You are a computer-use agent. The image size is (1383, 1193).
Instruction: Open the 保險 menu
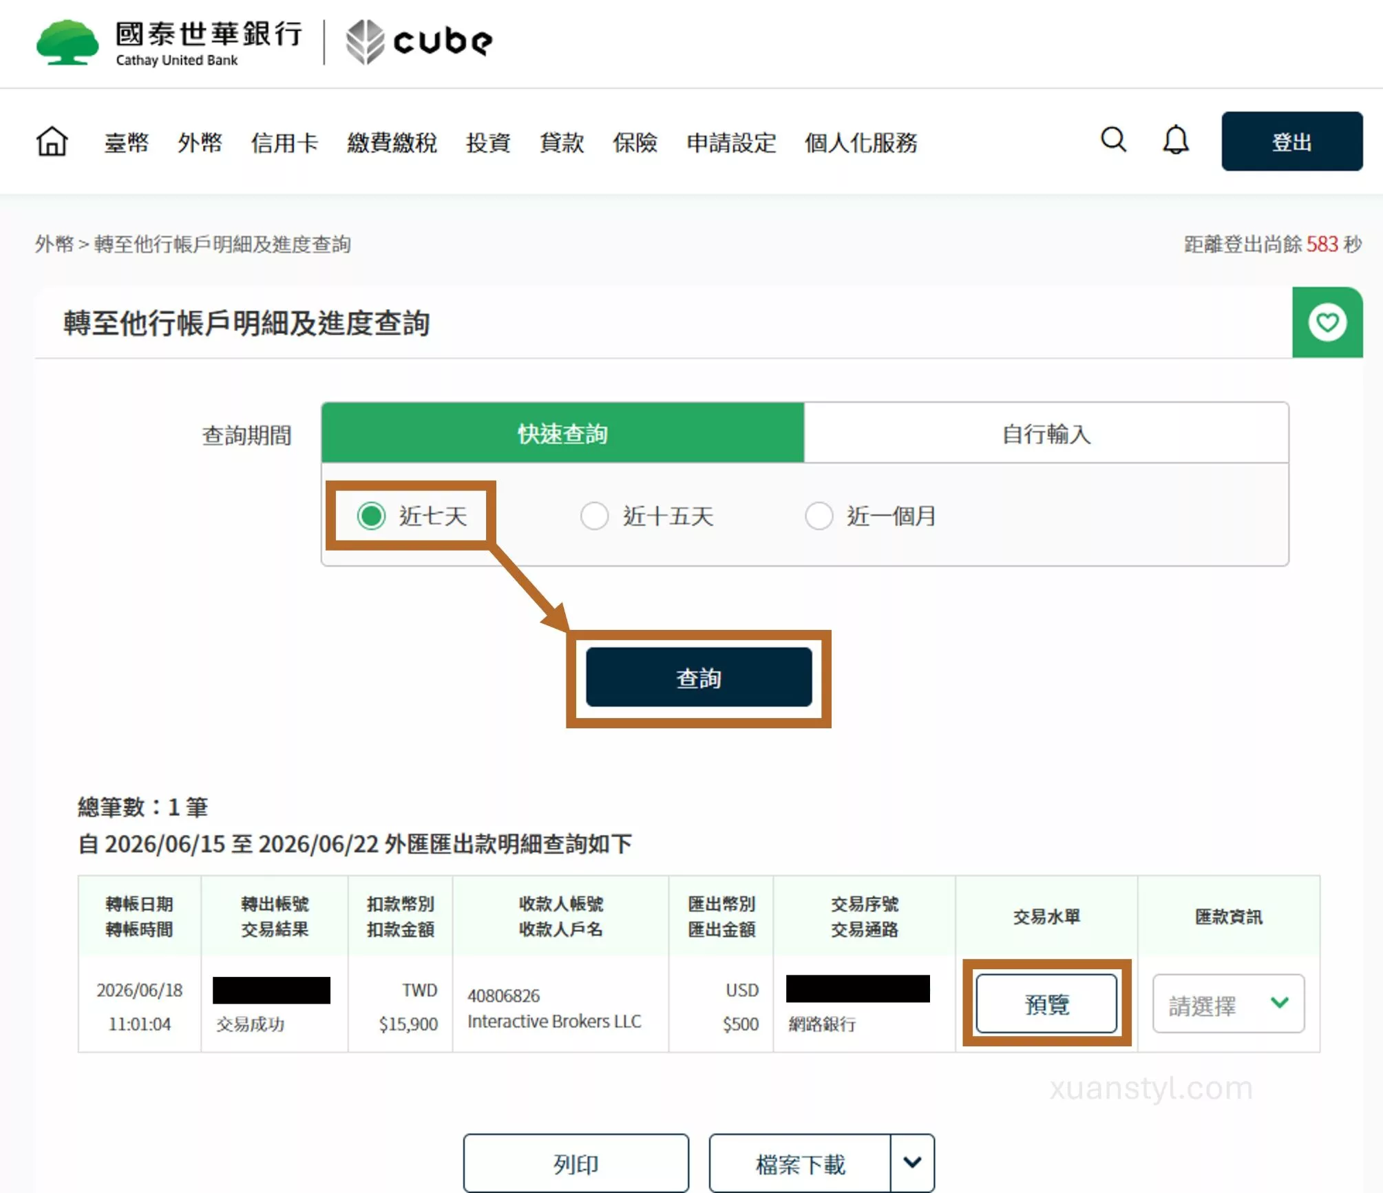pyautogui.click(x=635, y=142)
